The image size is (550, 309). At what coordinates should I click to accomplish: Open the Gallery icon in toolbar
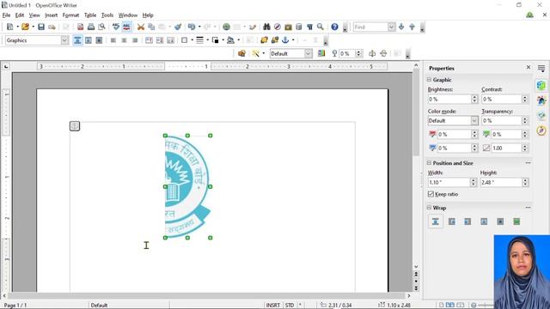click(x=288, y=27)
